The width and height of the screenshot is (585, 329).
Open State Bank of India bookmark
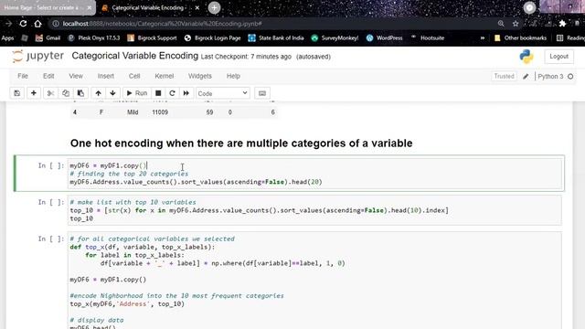(x=276, y=38)
